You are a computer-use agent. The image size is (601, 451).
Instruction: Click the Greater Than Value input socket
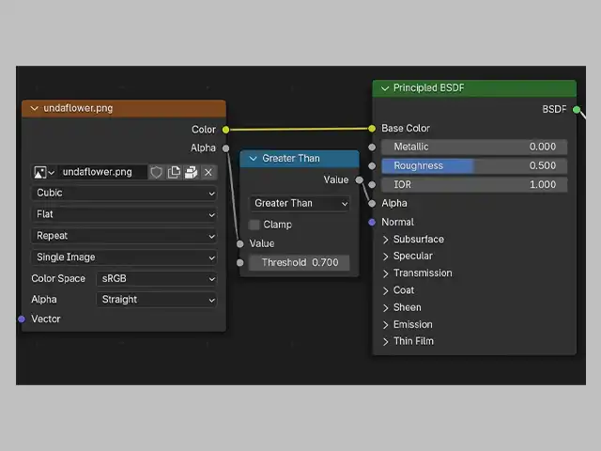pos(240,244)
